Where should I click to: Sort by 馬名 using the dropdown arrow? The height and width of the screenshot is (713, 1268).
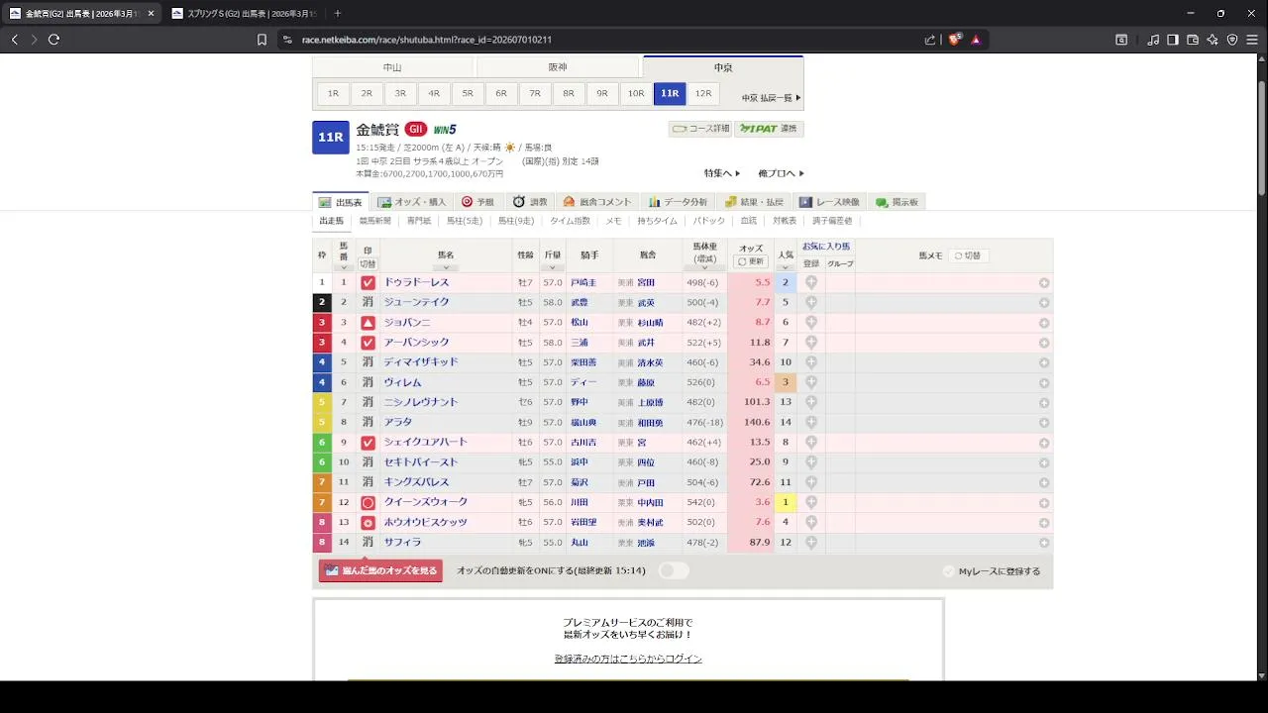click(x=445, y=266)
